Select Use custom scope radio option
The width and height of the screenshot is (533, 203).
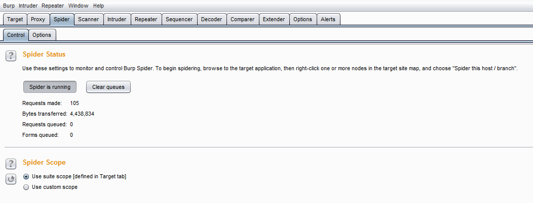26,187
